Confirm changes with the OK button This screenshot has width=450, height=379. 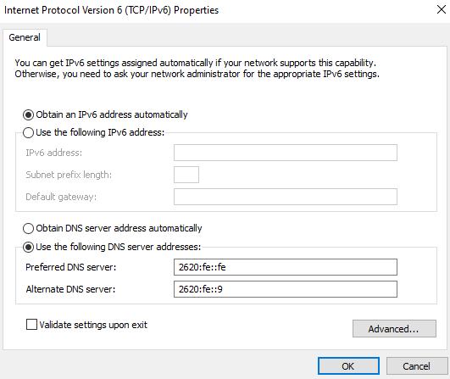348,365
